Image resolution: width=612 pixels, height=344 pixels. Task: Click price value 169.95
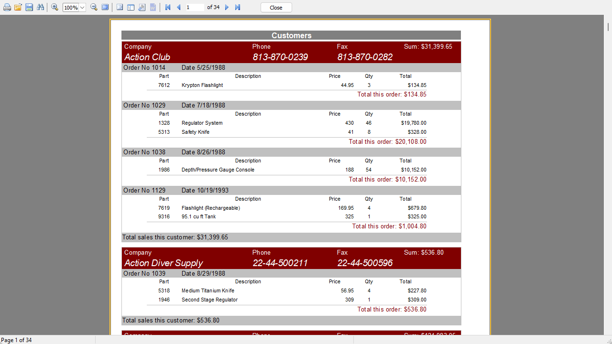(346, 208)
